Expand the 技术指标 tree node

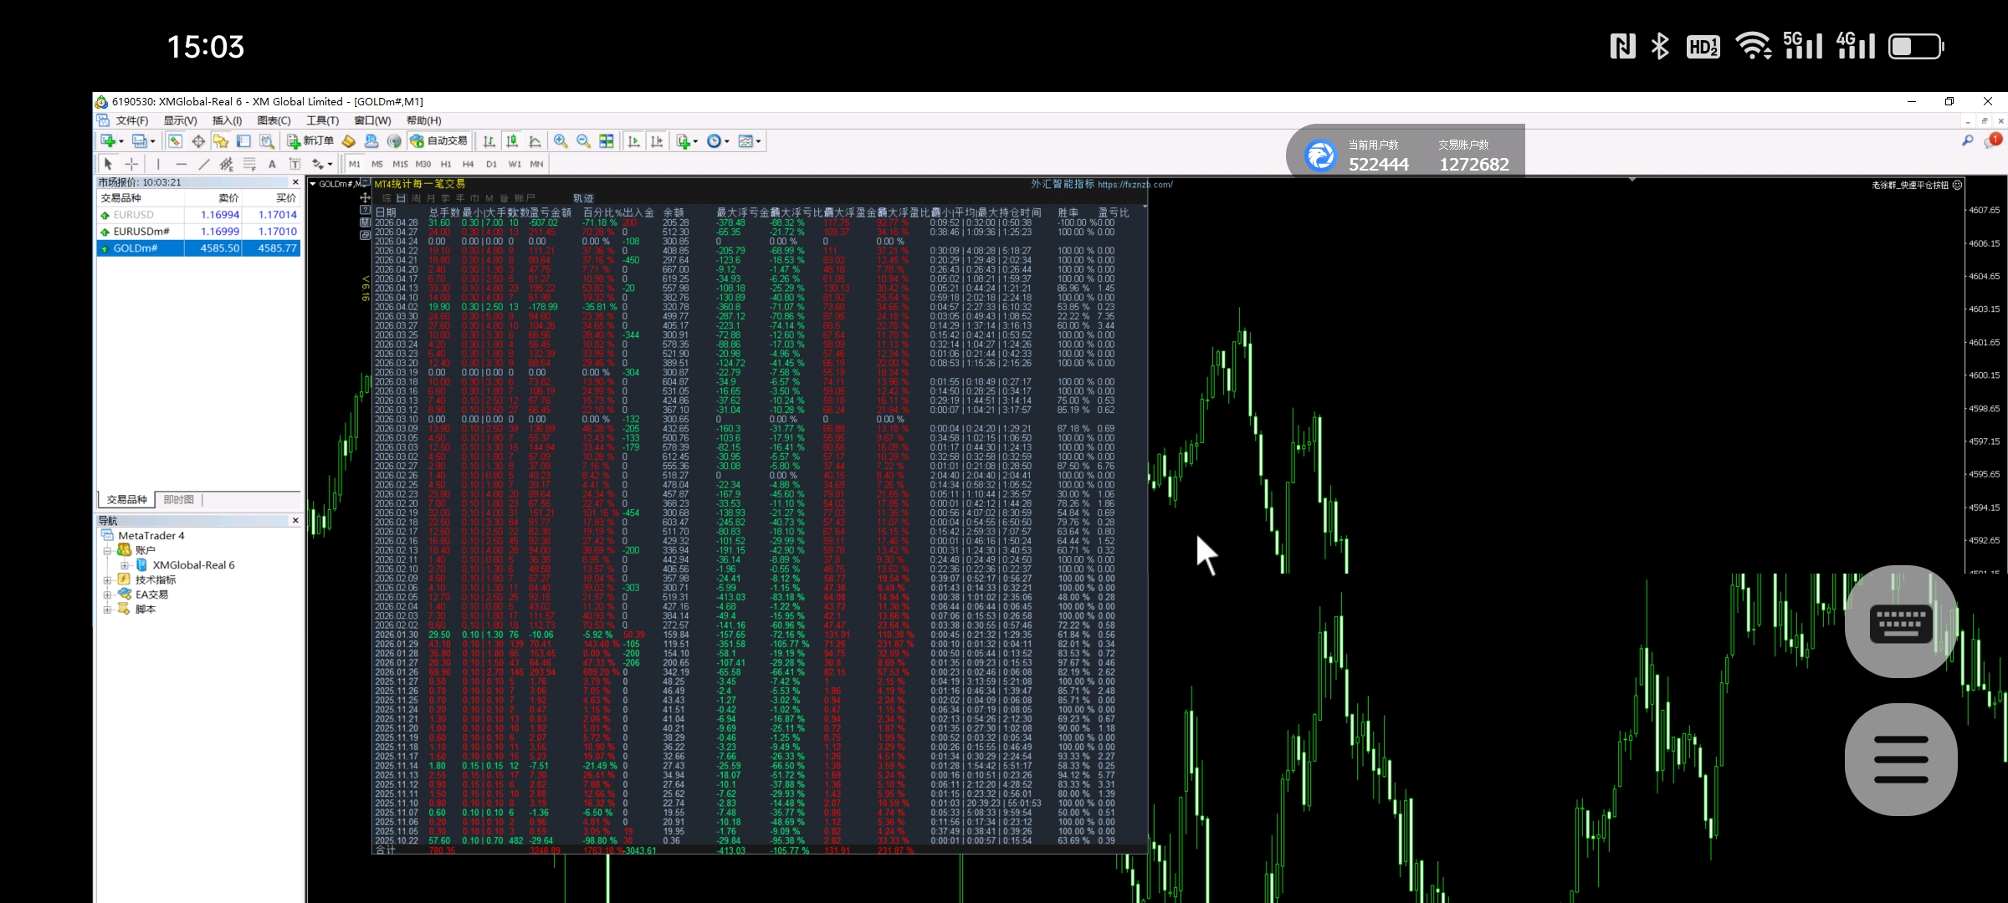(x=107, y=580)
